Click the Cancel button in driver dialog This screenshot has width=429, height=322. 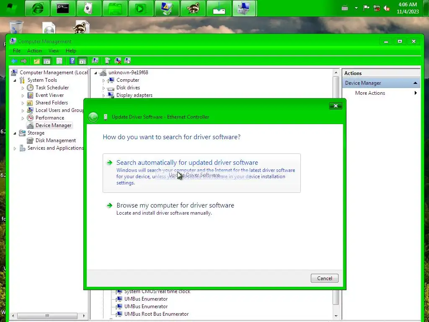click(x=325, y=278)
